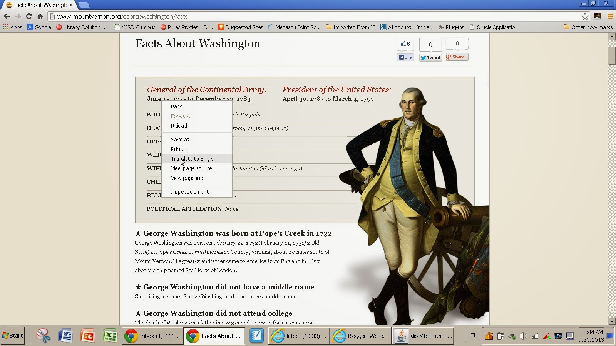Open the All Aboard!: Imple... bookmark

point(407,27)
